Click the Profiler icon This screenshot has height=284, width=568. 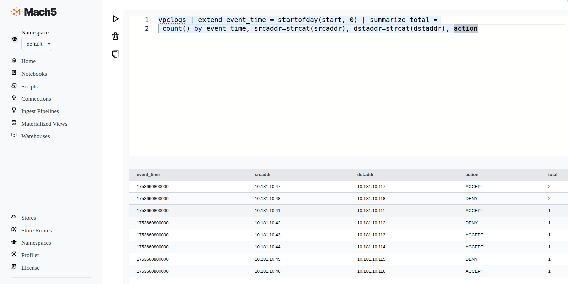pos(14,254)
